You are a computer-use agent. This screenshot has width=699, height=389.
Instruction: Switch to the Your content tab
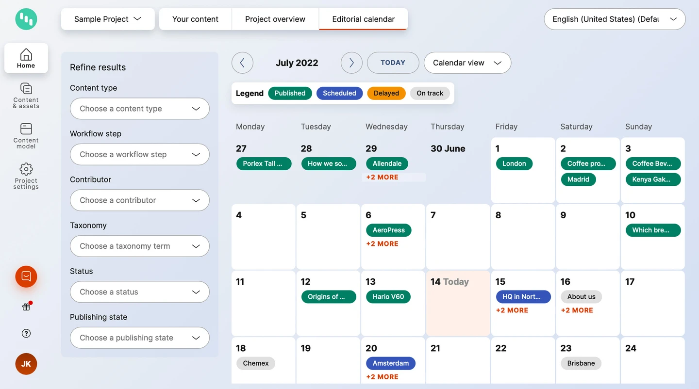tap(195, 19)
